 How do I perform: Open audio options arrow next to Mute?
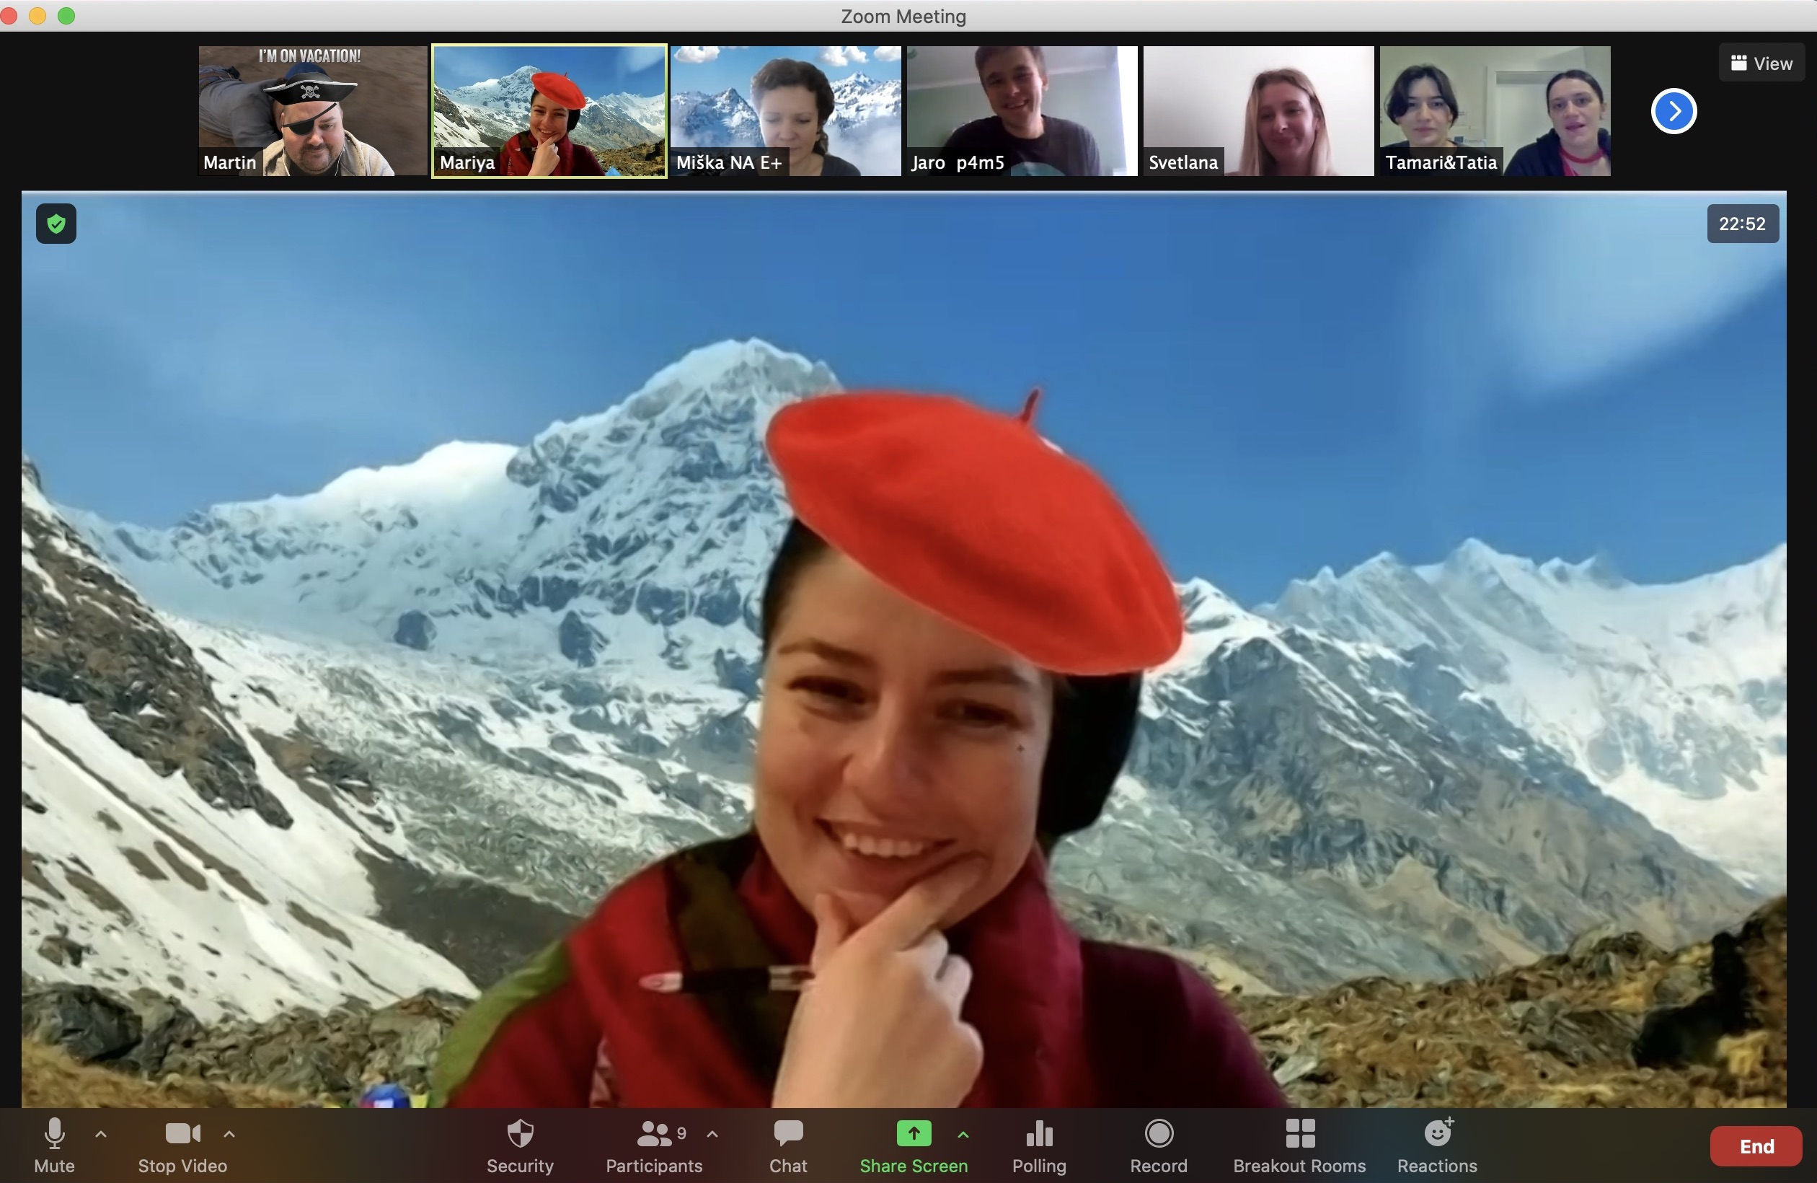(x=101, y=1134)
